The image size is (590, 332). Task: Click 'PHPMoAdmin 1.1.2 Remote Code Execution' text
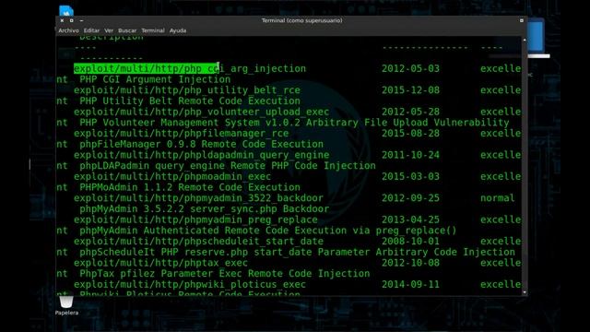190,187
